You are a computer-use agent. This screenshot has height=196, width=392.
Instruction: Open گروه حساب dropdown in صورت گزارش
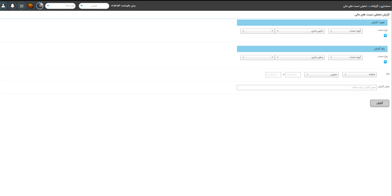(345, 31)
